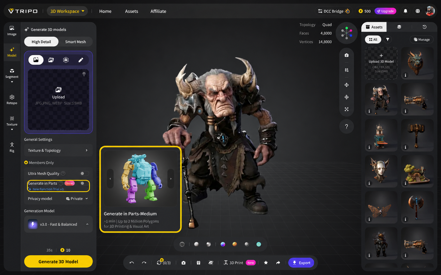Image resolution: width=441 pixels, height=275 pixels.
Task: Click the screenshot camera icon in viewport
Action: (x=346, y=55)
